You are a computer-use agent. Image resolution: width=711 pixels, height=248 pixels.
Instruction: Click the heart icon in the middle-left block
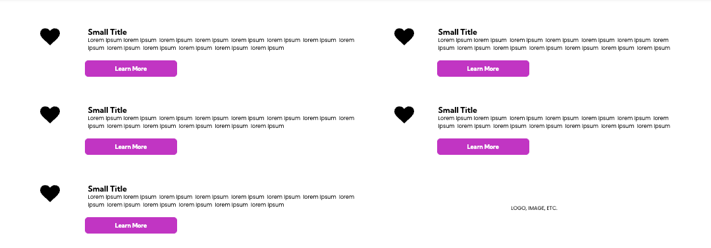click(50, 115)
